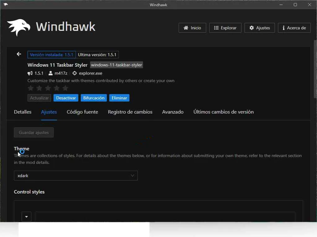The width and height of the screenshot is (317, 237).
Task: Click the Actualizar button
Action: [39, 98]
